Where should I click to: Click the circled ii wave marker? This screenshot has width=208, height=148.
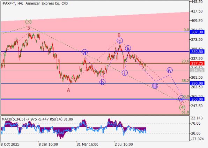[128, 48]
